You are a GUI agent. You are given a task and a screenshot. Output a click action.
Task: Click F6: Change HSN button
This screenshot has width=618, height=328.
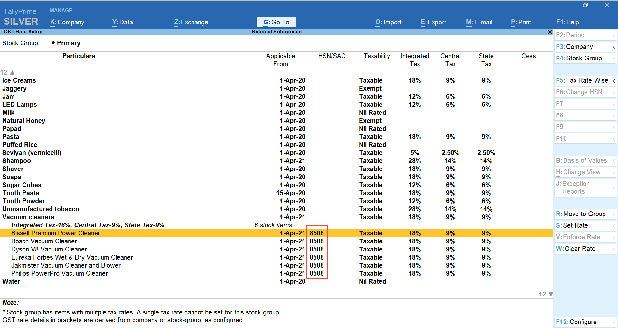583,92
